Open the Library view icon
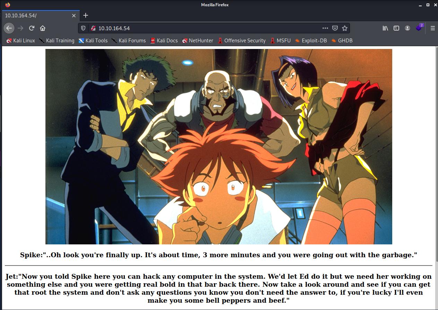This screenshot has width=438, height=310. (385, 28)
